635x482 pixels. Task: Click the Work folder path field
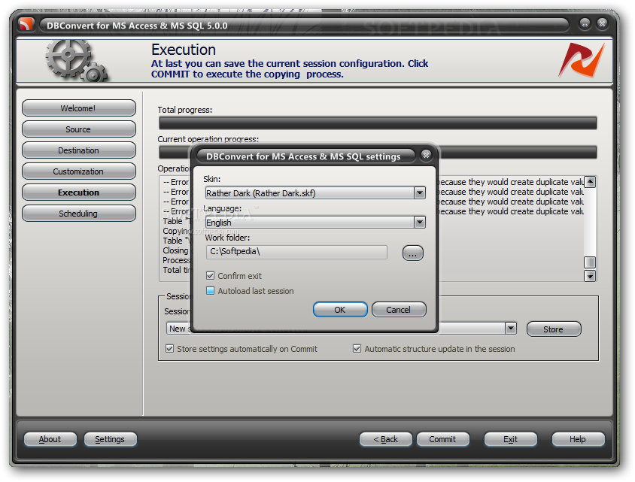coord(296,252)
